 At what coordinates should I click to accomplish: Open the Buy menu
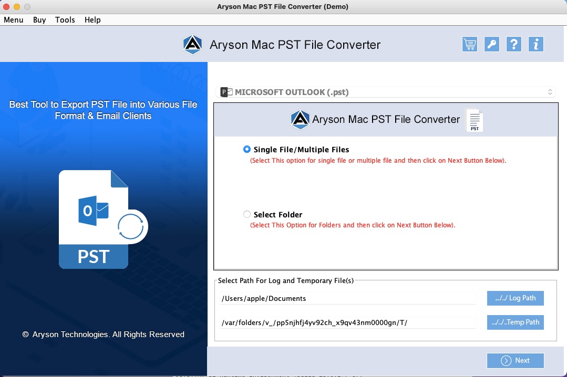[x=39, y=20]
